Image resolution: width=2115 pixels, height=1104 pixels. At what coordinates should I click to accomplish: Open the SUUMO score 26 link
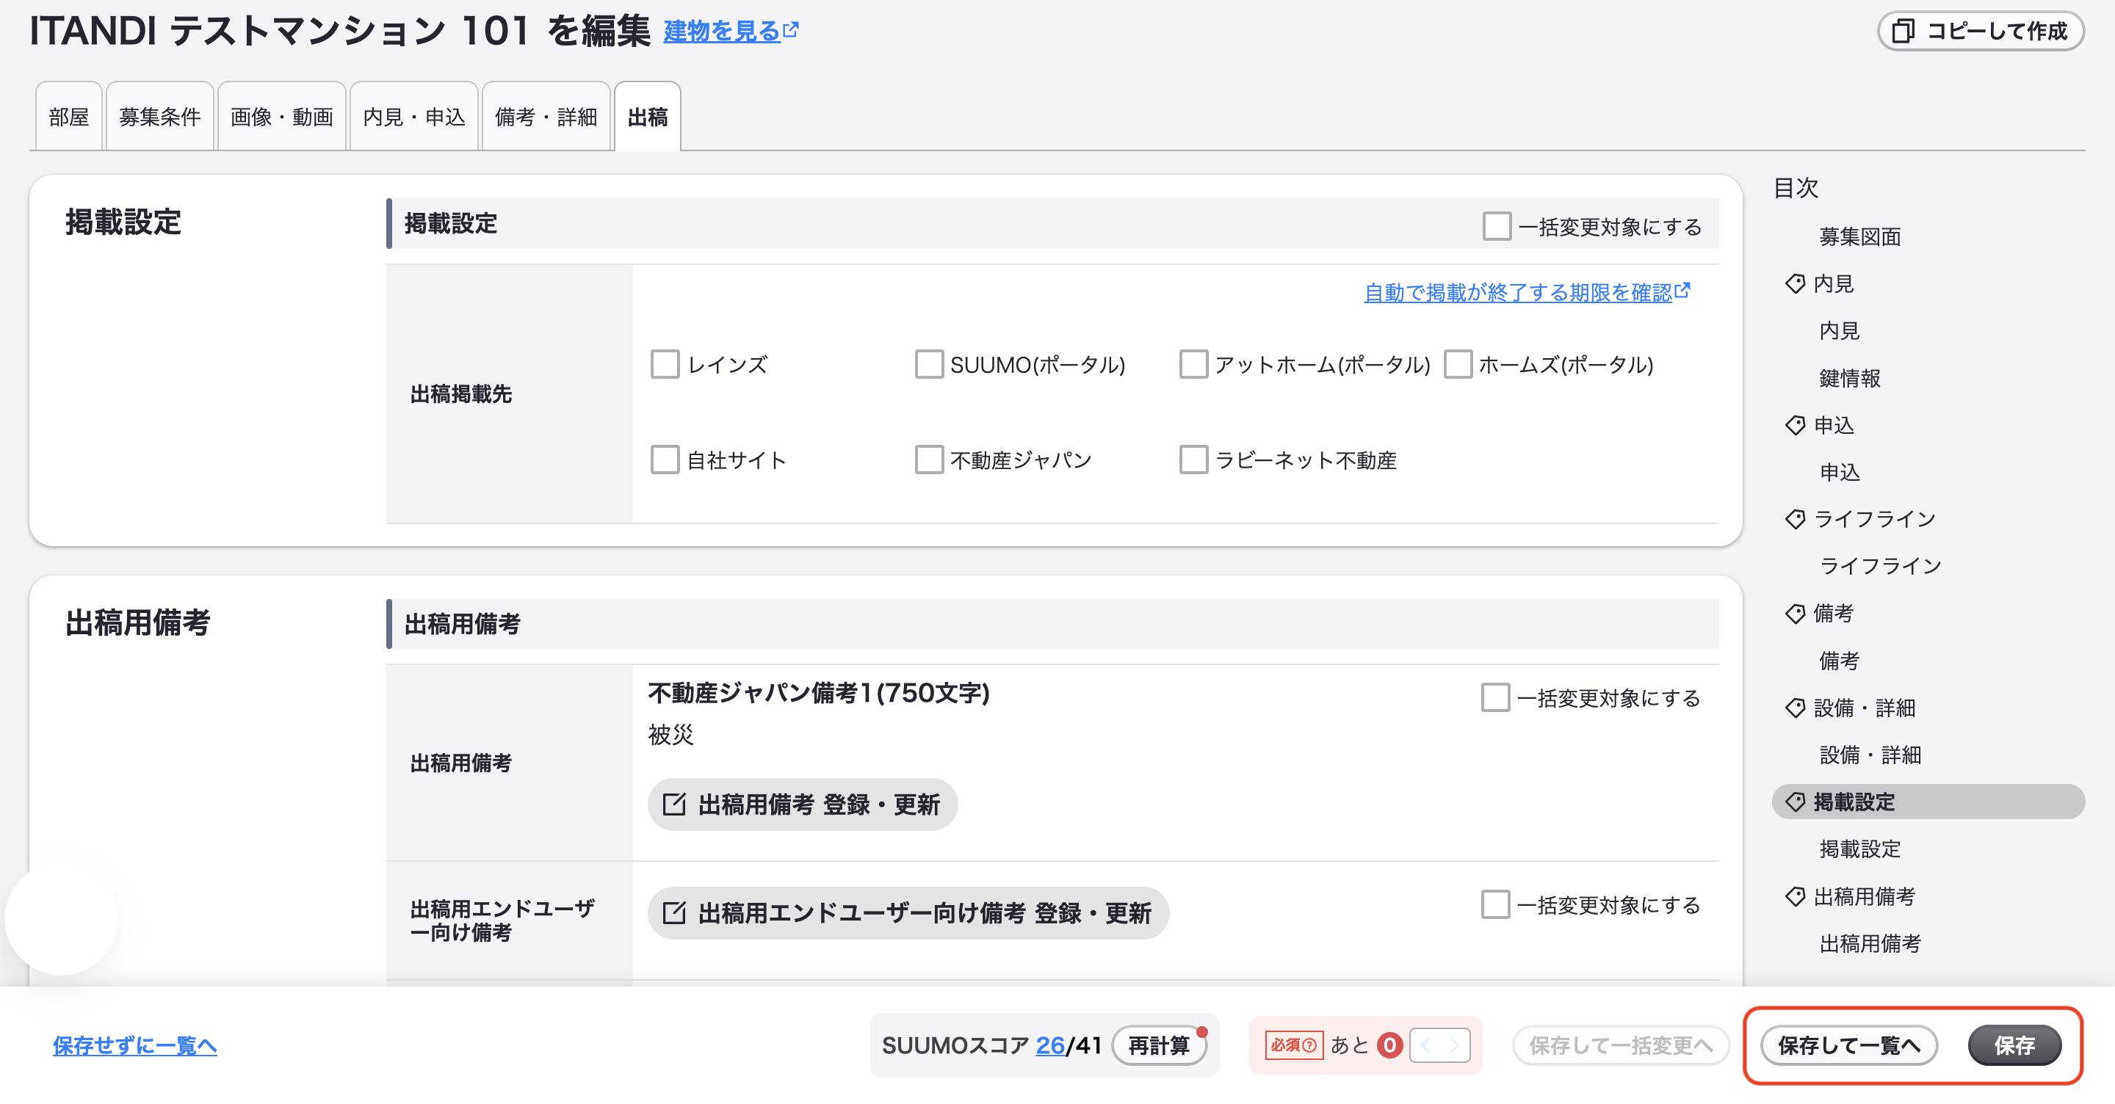click(1050, 1045)
